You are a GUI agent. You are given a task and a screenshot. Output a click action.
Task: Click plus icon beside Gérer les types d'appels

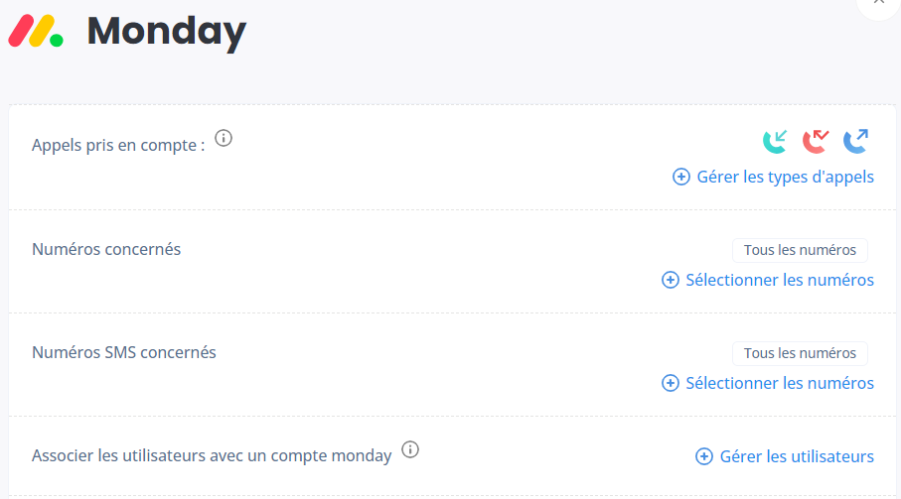click(681, 177)
